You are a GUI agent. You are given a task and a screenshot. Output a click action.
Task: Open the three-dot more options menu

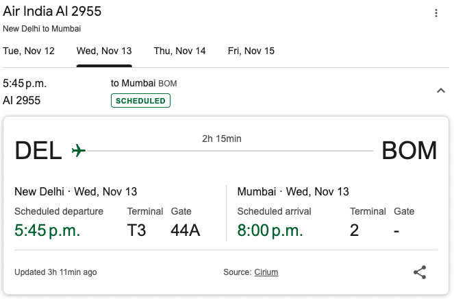[x=436, y=13]
